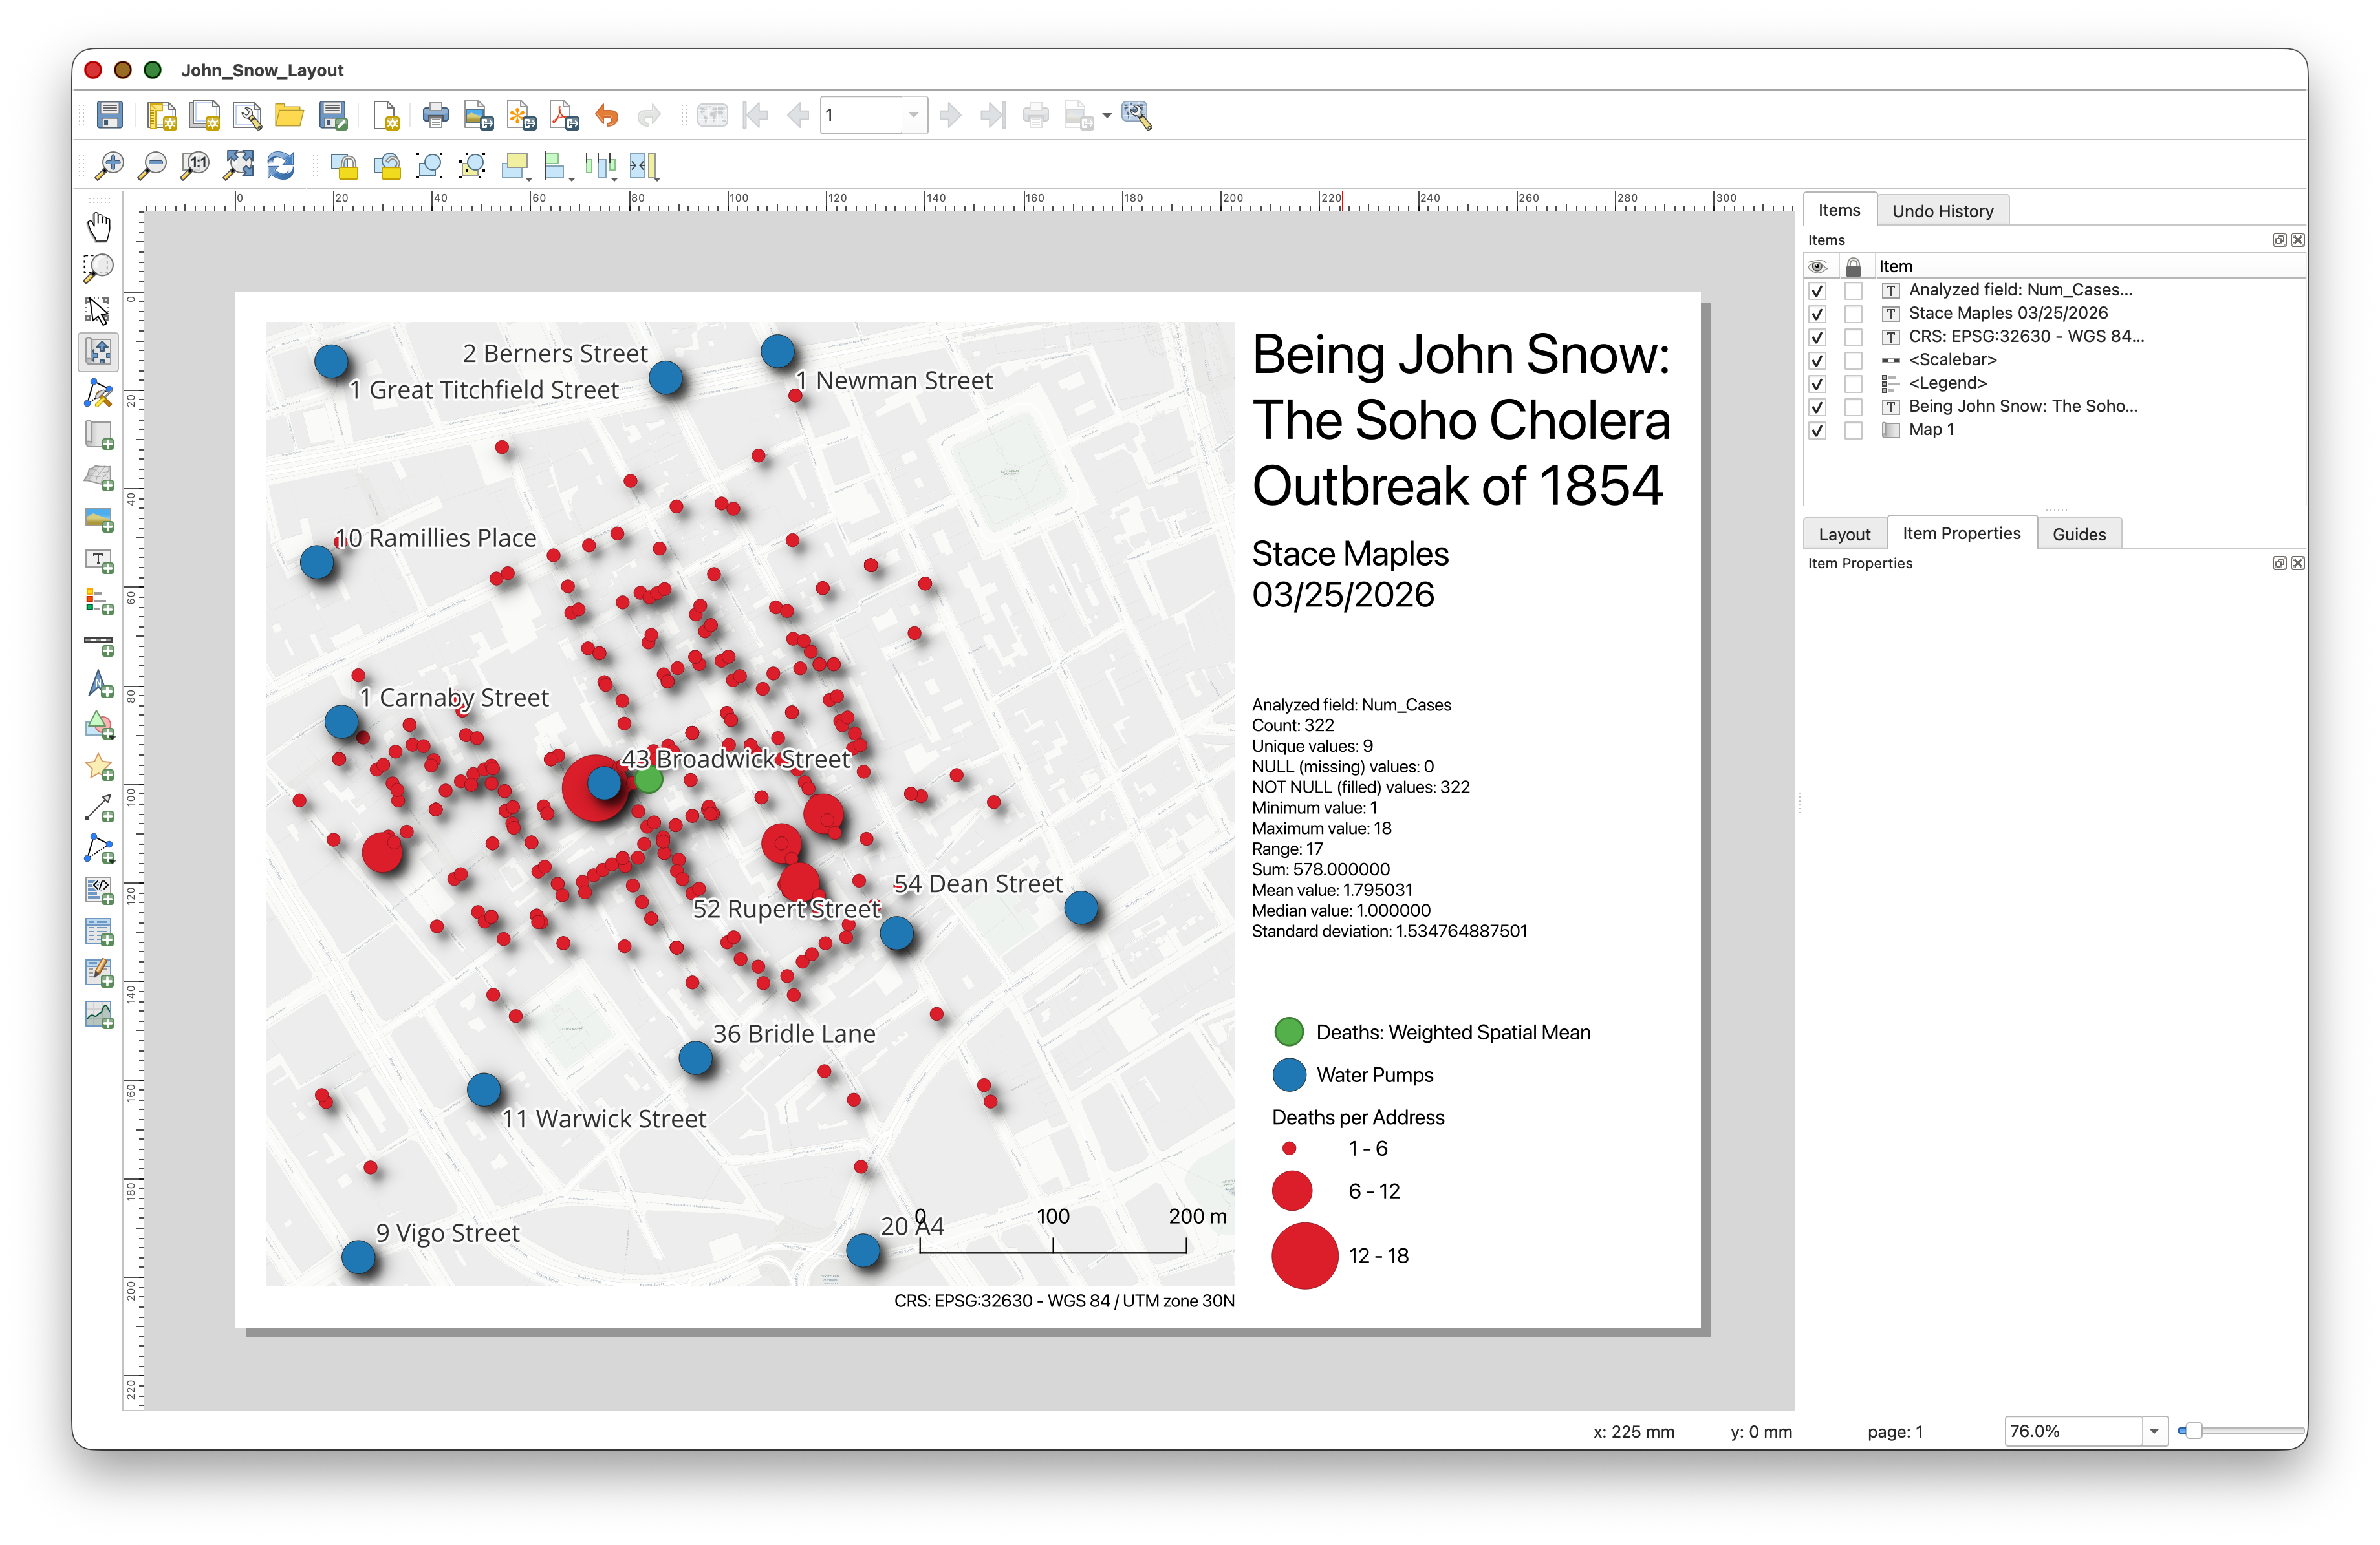Select the Add Scale Bar tool
This screenshot has height=1545, width=2380.
point(99,644)
